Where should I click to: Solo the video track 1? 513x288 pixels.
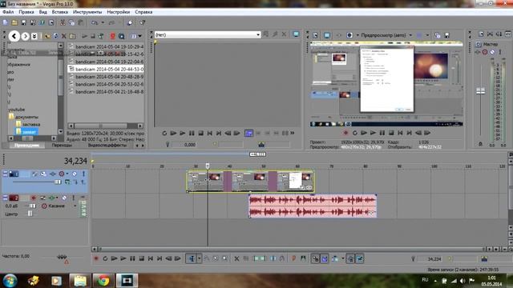coord(83,174)
